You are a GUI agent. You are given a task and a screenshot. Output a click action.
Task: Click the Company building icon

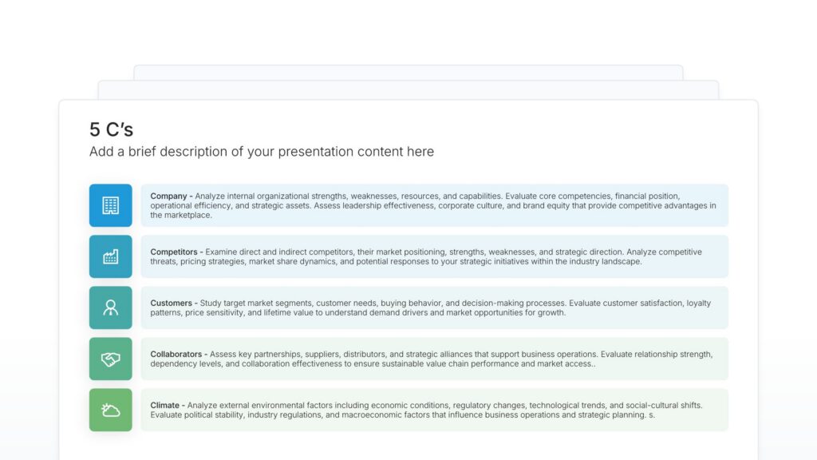[x=110, y=205]
